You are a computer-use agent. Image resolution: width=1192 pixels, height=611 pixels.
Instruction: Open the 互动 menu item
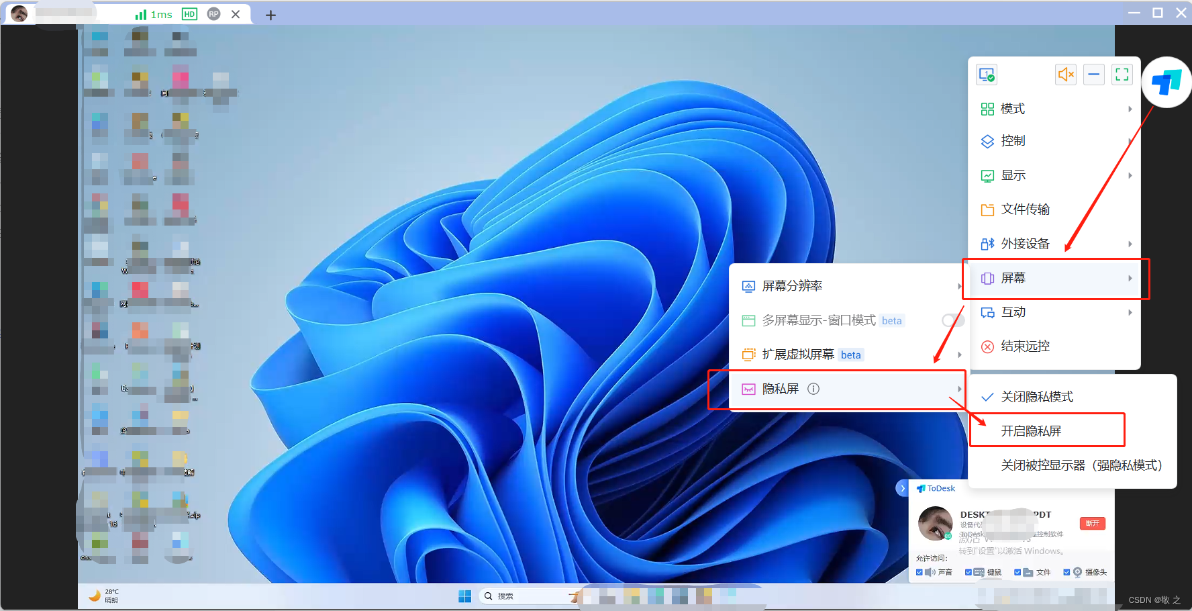(1055, 312)
